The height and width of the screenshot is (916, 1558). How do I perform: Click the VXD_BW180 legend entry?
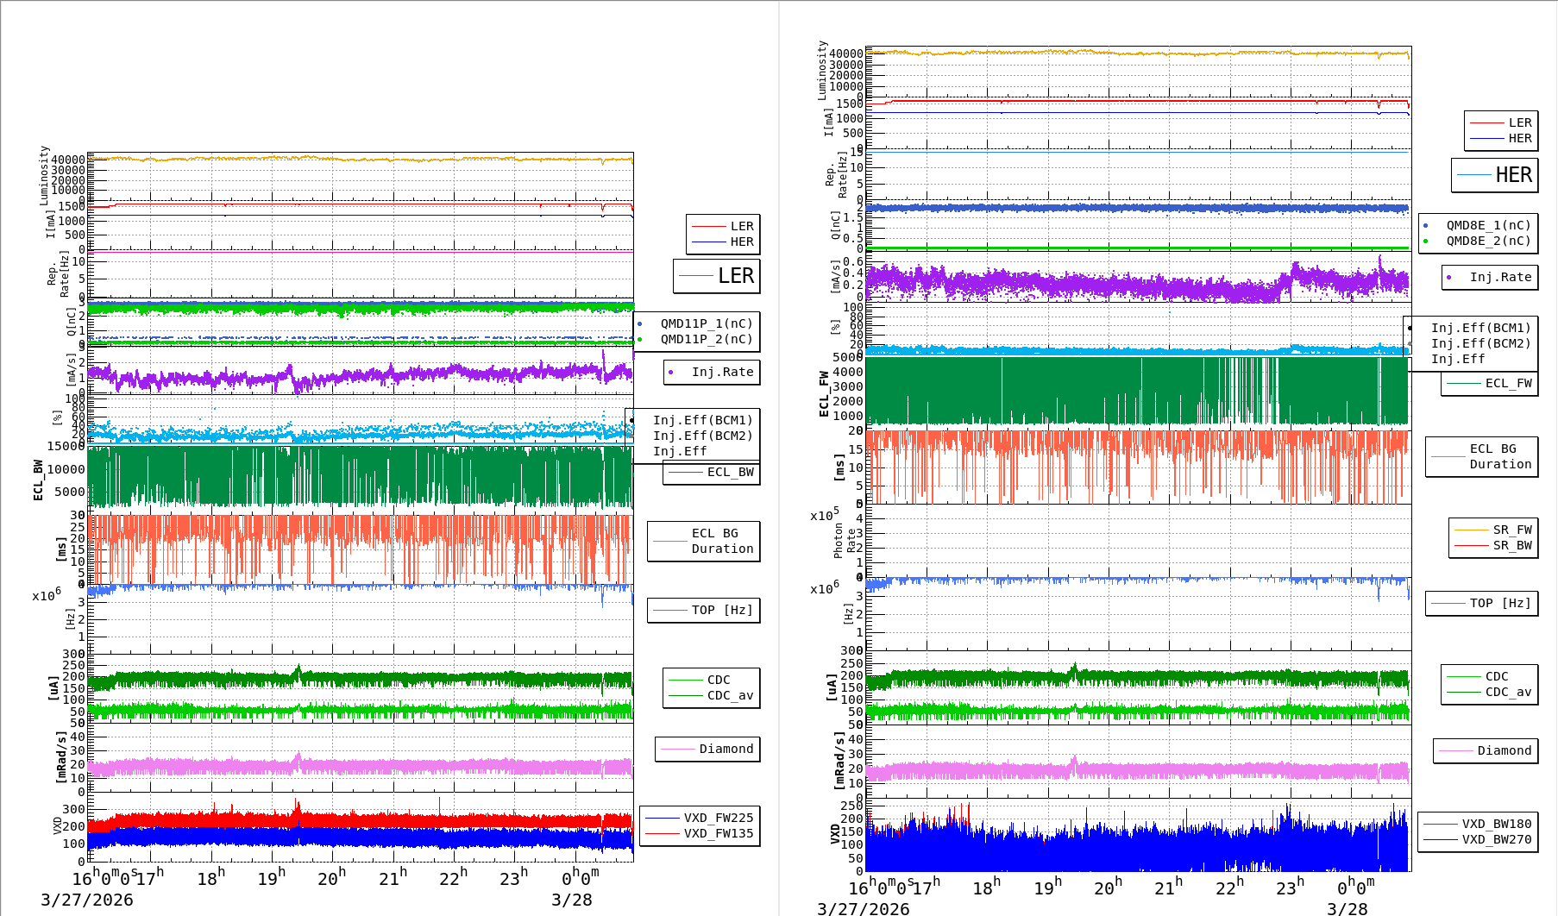pos(1496,824)
